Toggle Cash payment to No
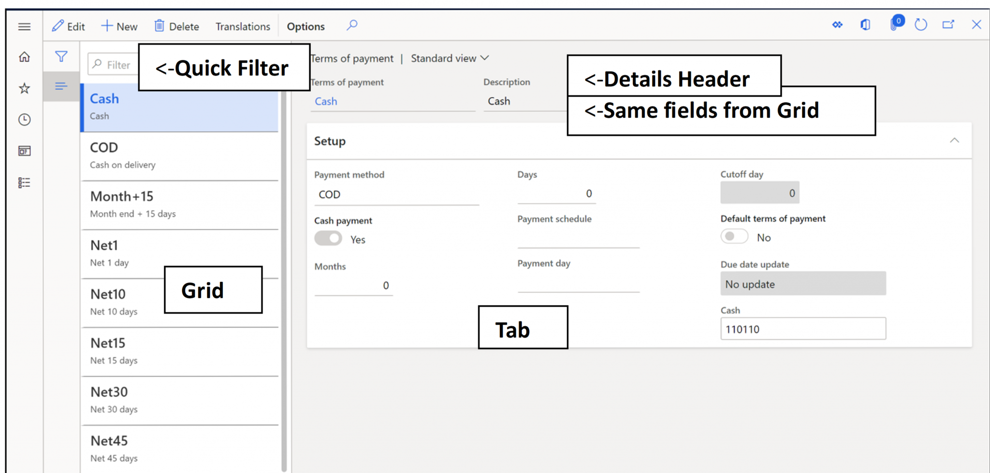 point(328,238)
